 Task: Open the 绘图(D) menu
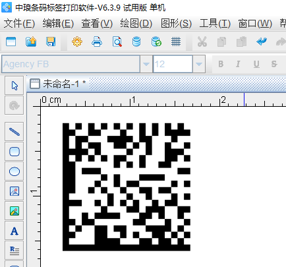coord(136,23)
